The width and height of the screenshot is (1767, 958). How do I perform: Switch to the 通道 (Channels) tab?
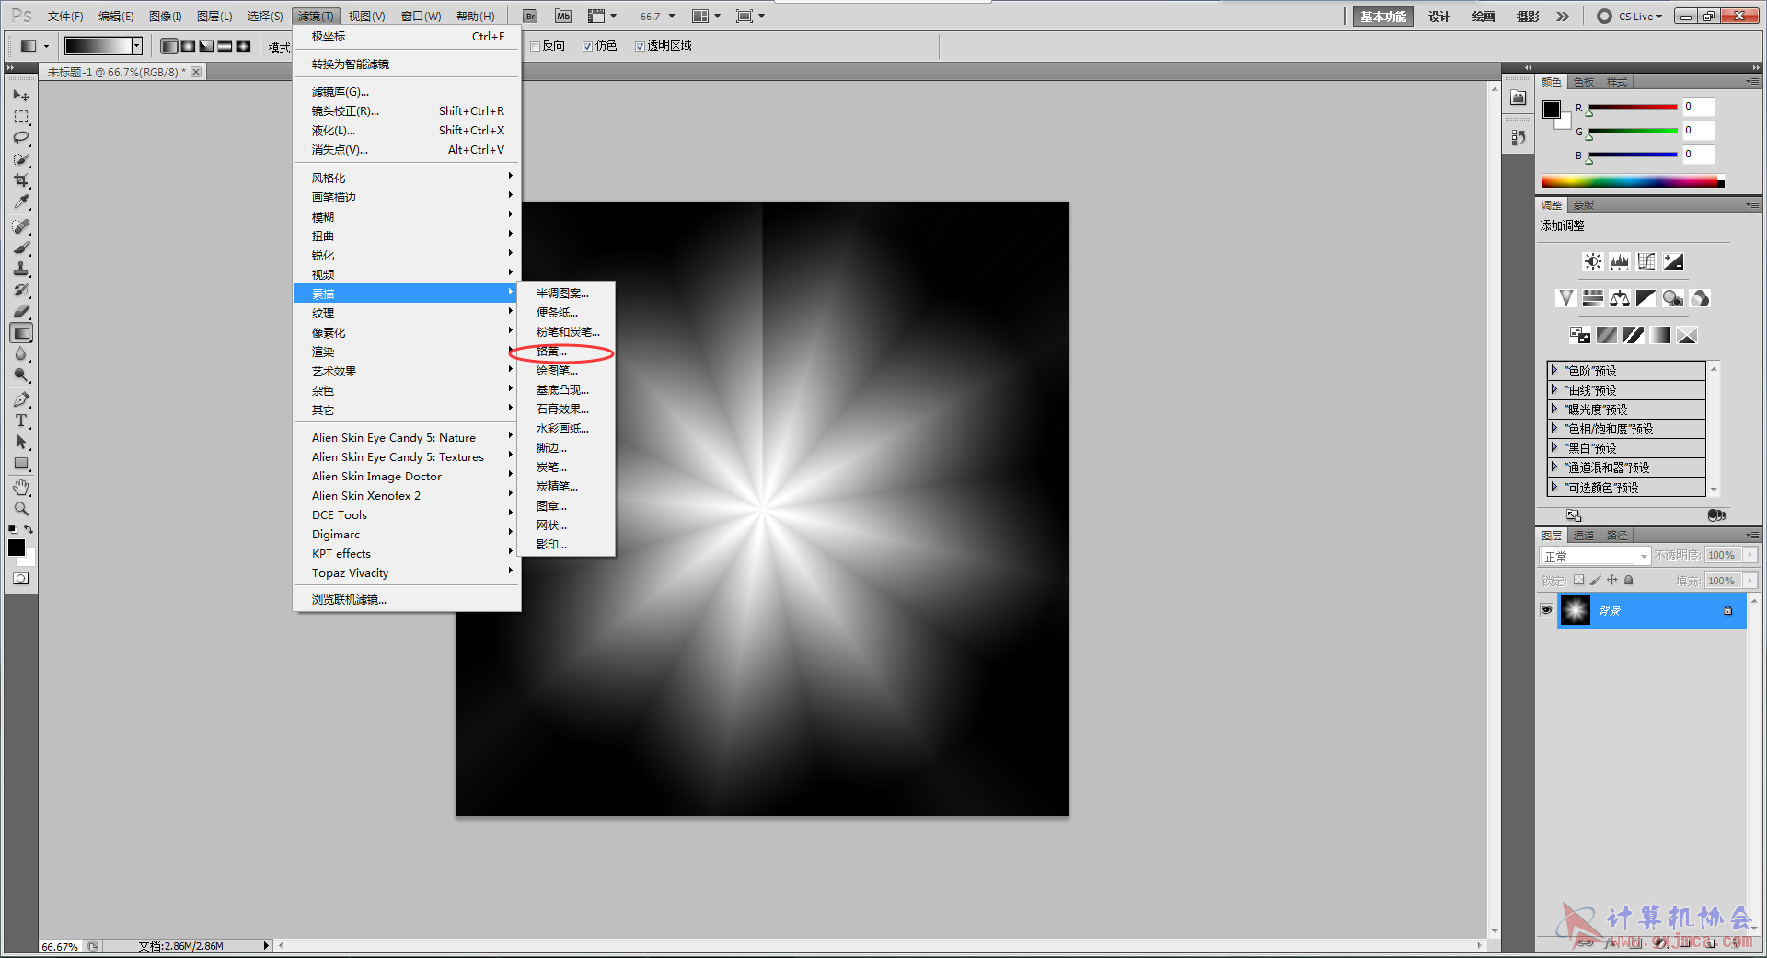[1583, 536]
